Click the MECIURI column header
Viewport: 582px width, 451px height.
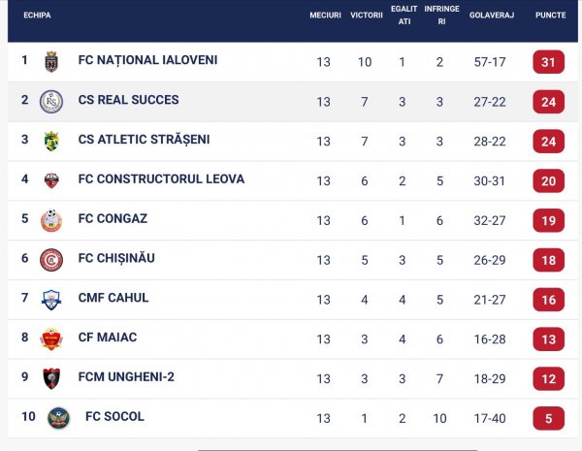pos(325,16)
